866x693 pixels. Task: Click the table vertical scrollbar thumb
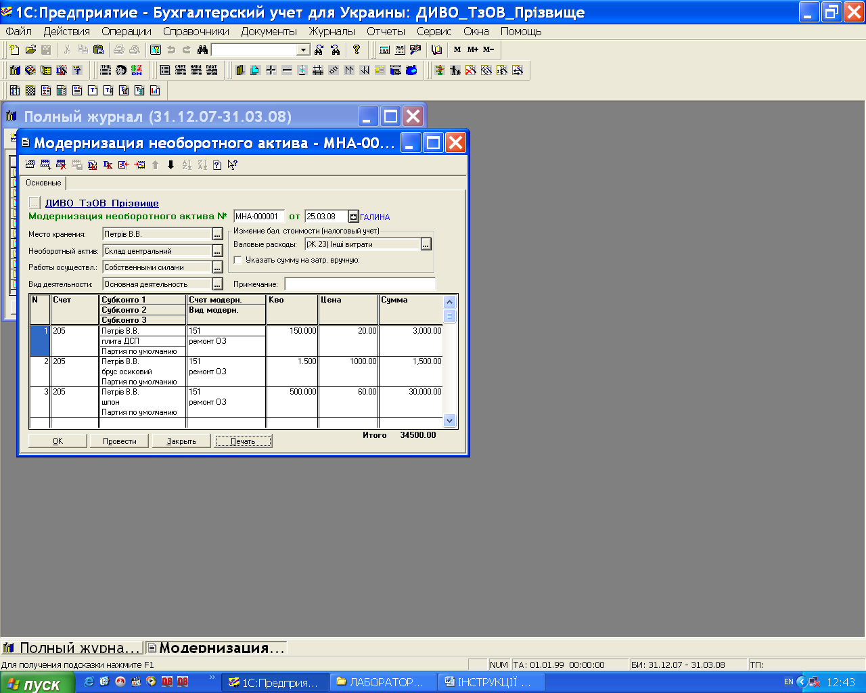[450, 316]
